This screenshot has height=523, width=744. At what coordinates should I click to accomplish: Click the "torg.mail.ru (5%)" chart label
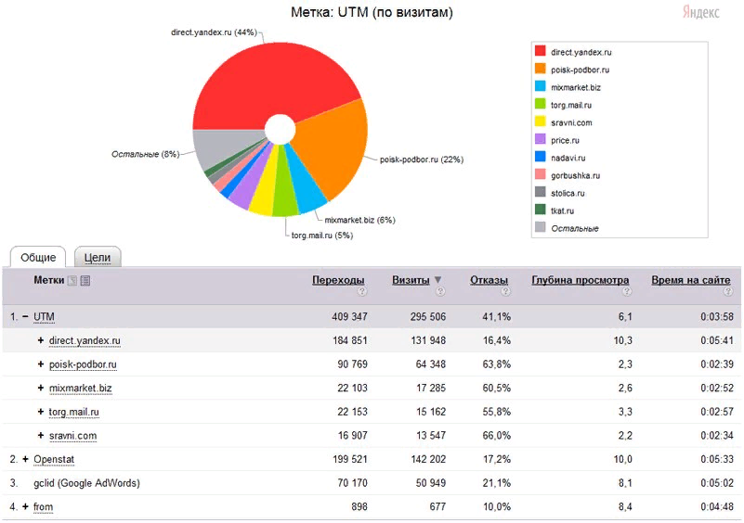click(x=321, y=236)
